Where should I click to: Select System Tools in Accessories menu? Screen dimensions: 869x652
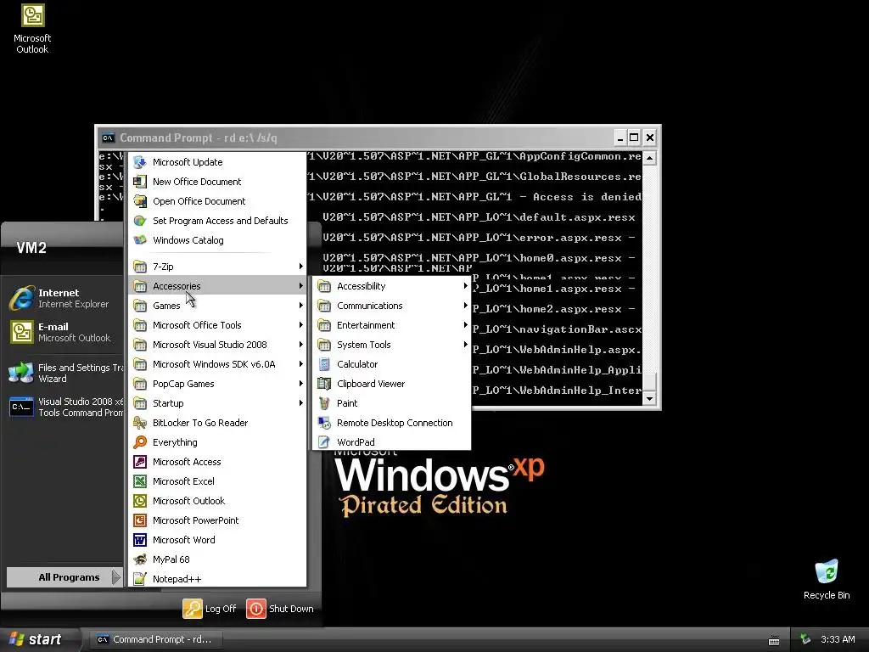(x=392, y=345)
